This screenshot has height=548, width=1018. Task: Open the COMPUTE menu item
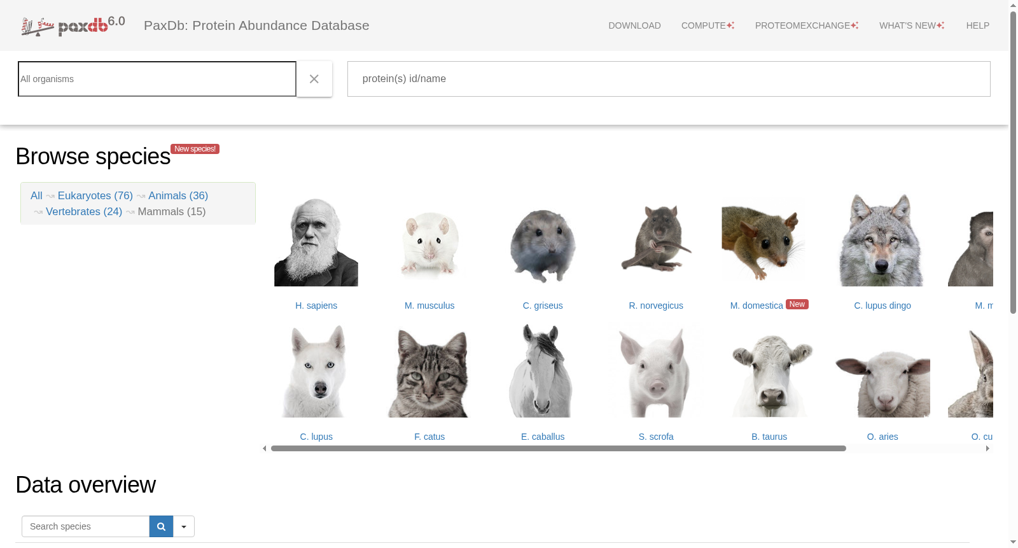(x=708, y=25)
